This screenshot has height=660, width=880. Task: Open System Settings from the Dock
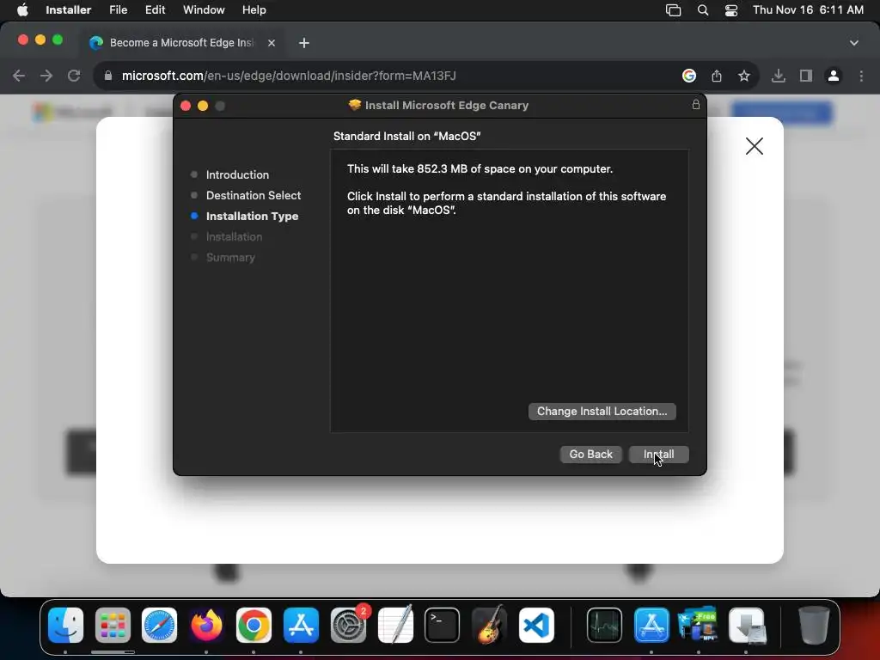[348, 625]
